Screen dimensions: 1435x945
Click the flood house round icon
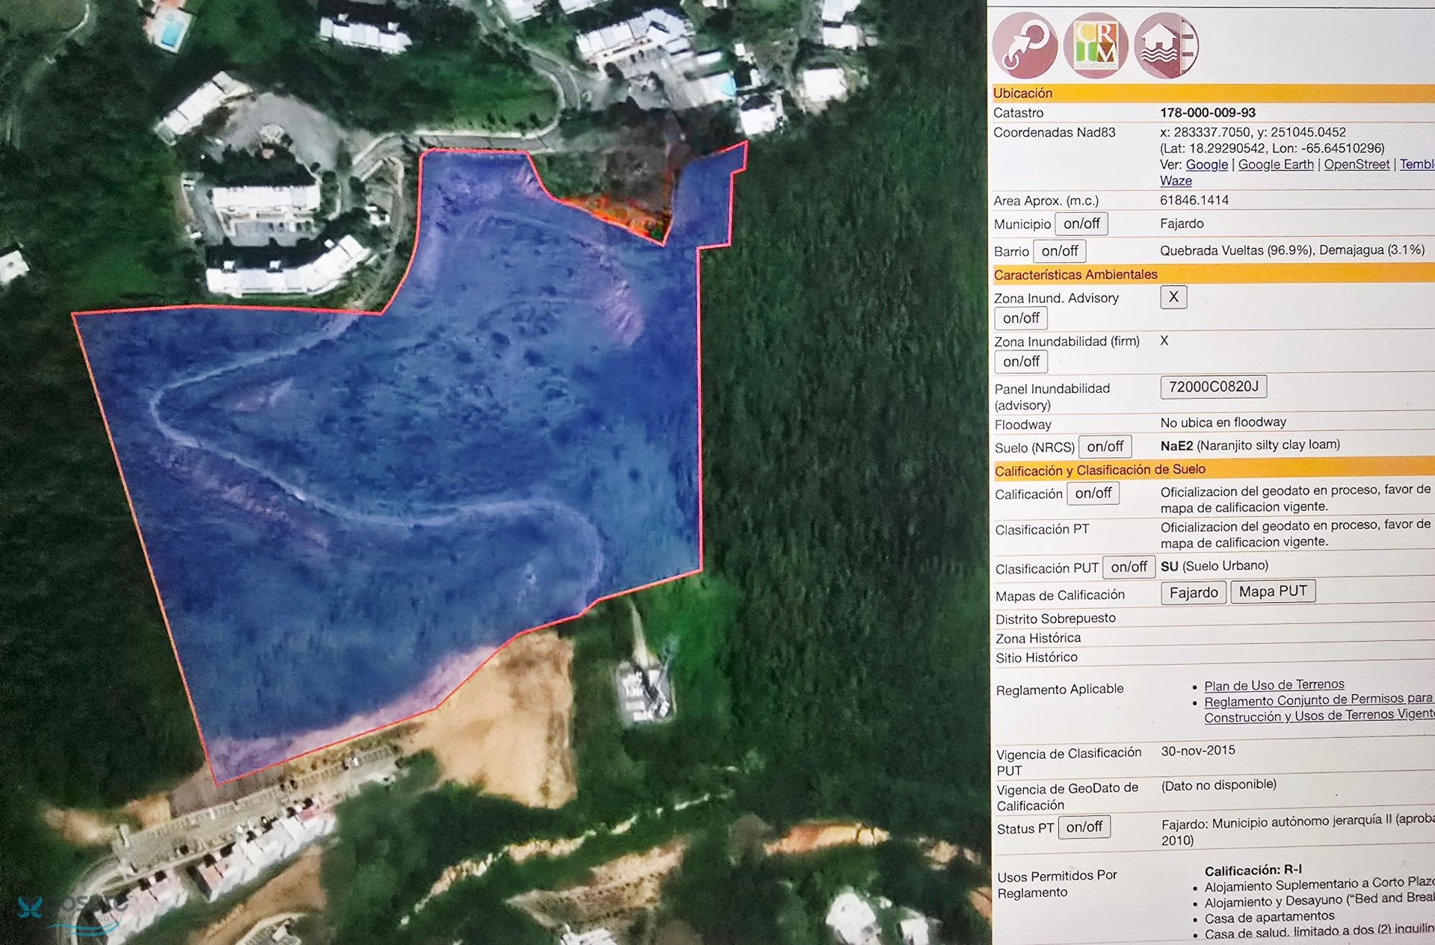tap(1165, 45)
